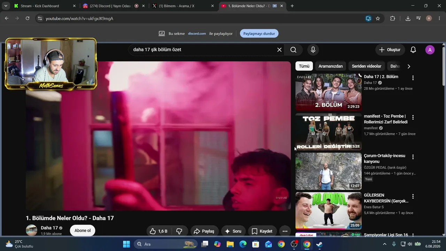Click the Soru ask button
The image size is (446, 251).
click(233, 231)
